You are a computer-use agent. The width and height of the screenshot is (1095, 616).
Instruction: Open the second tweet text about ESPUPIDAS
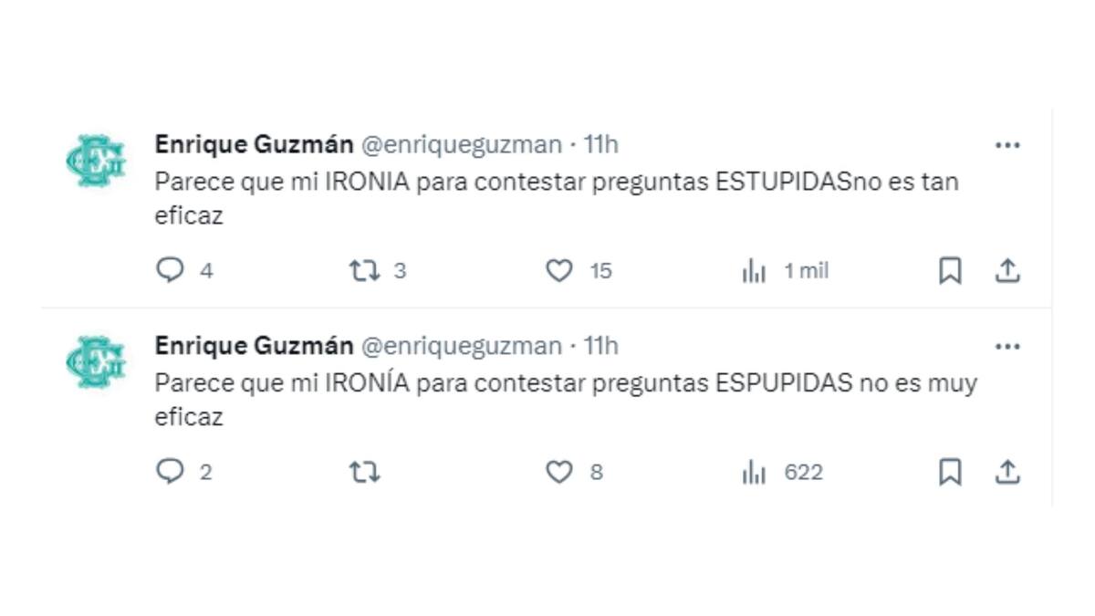pyautogui.click(x=565, y=383)
